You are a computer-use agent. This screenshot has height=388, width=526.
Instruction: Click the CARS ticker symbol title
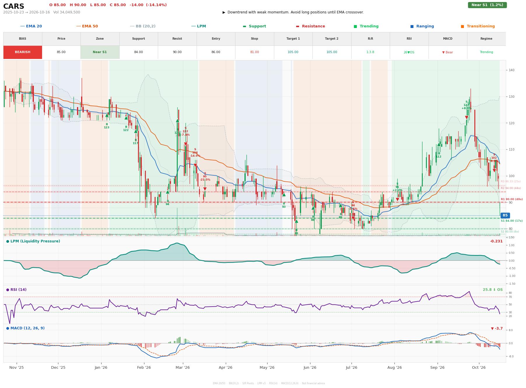click(14, 6)
